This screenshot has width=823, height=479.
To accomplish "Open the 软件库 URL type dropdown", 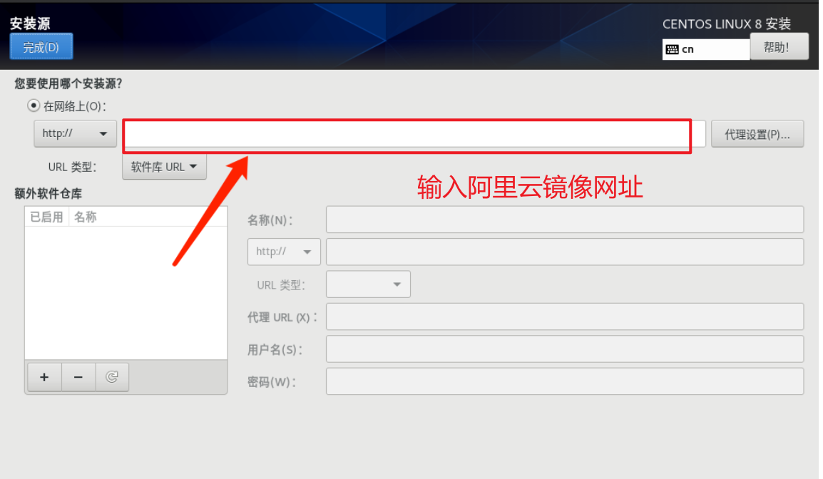I will coord(164,167).
